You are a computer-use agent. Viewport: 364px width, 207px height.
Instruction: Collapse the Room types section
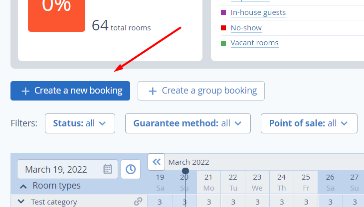coord(23,187)
